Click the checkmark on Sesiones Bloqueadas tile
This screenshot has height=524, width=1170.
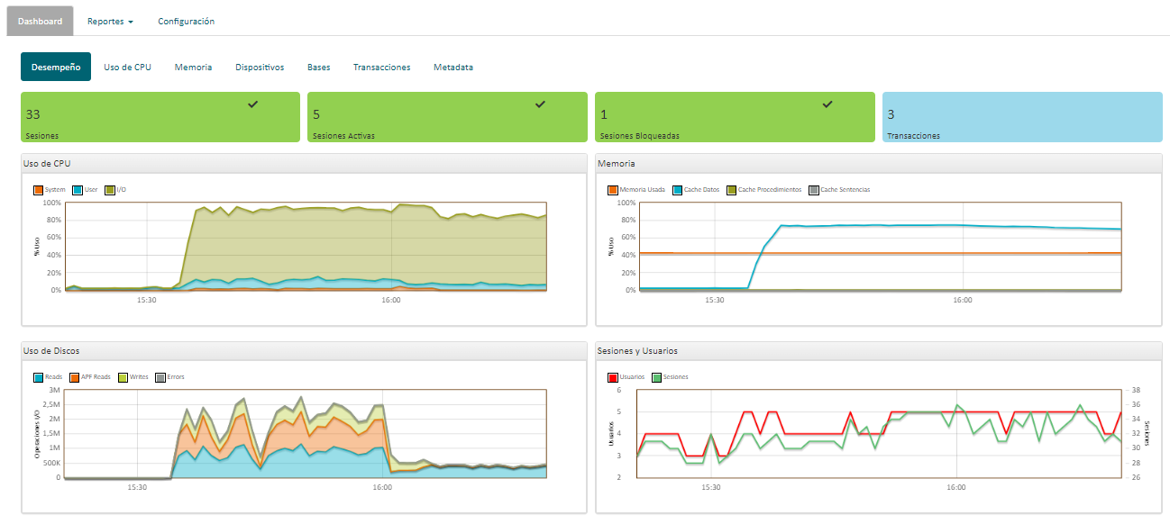(x=827, y=104)
